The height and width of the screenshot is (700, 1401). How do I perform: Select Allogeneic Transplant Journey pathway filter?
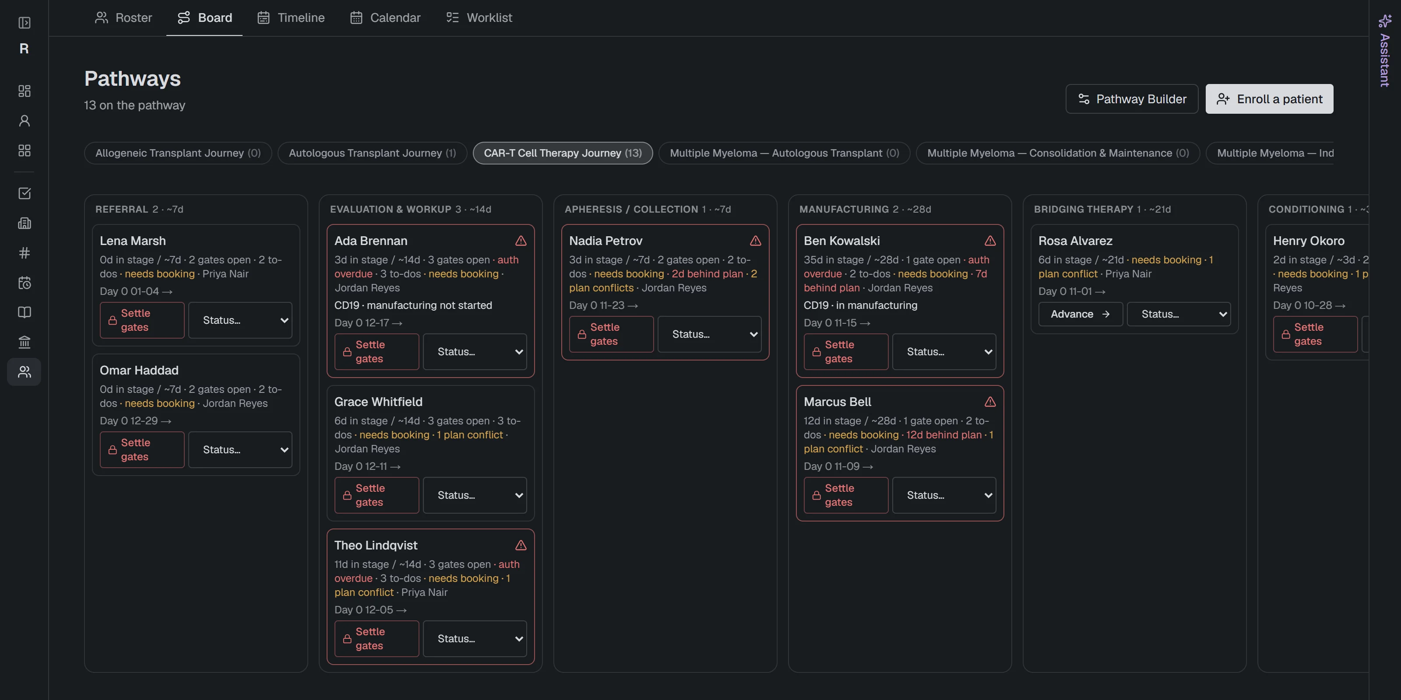[178, 153]
